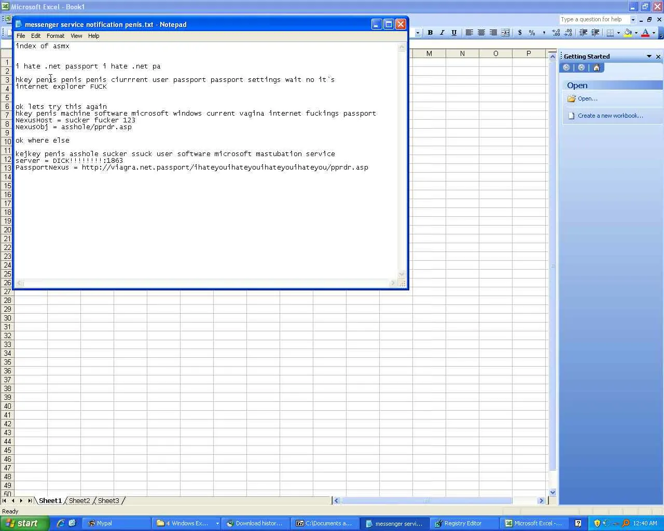Click Create a new workbook link
This screenshot has width=664, height=531.
tap(611, 116)
